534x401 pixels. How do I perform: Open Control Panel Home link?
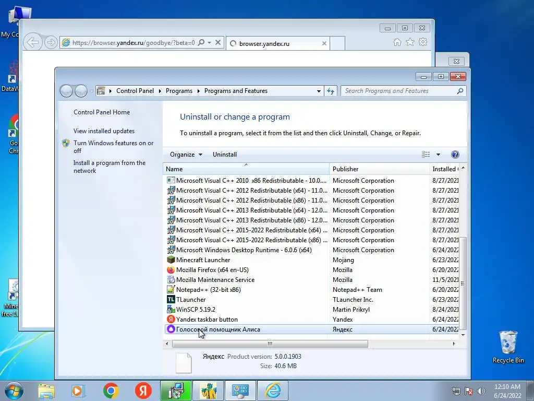pos(102,112)
